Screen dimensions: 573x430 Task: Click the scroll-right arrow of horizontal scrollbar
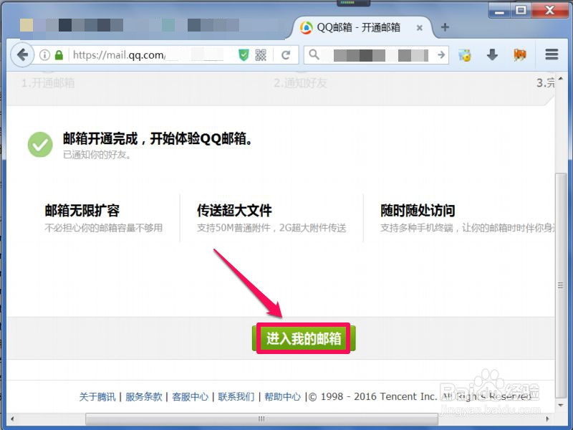click(x=547, y=419)
